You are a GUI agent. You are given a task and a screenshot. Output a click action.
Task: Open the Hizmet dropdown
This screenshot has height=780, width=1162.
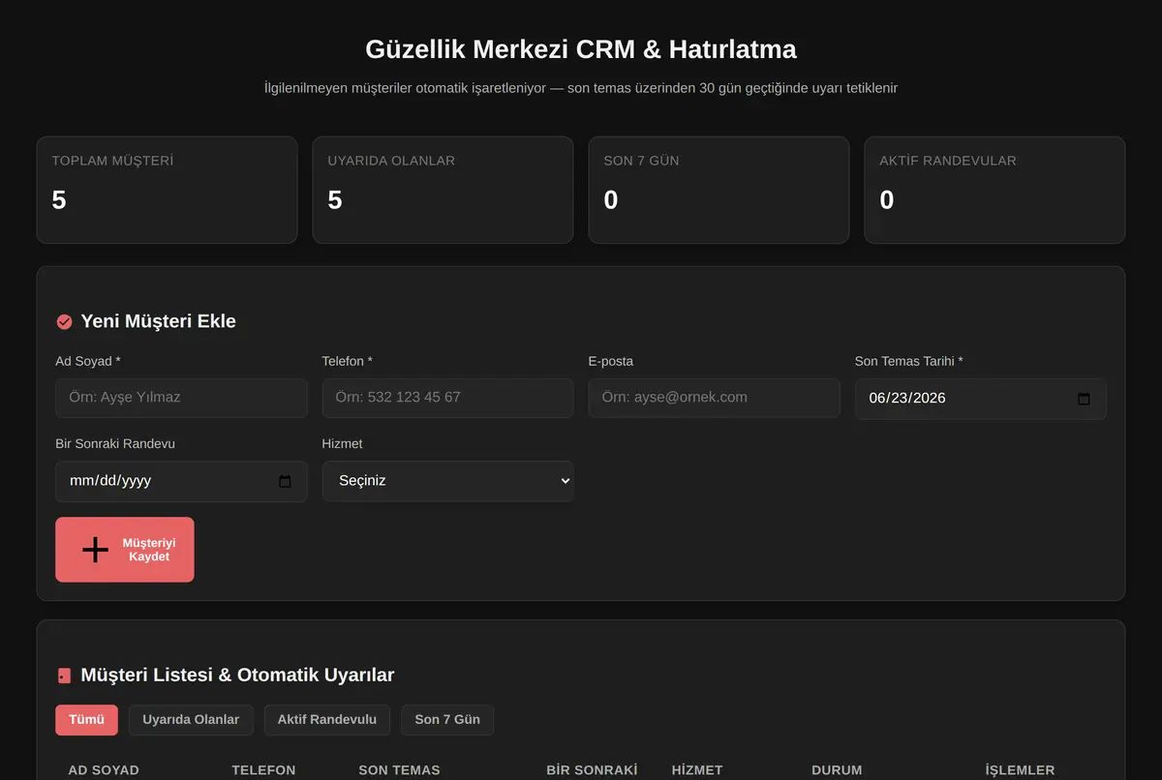click(447, 481)
